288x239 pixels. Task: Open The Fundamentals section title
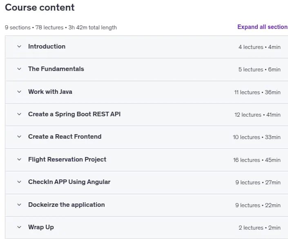pos(56,69)
